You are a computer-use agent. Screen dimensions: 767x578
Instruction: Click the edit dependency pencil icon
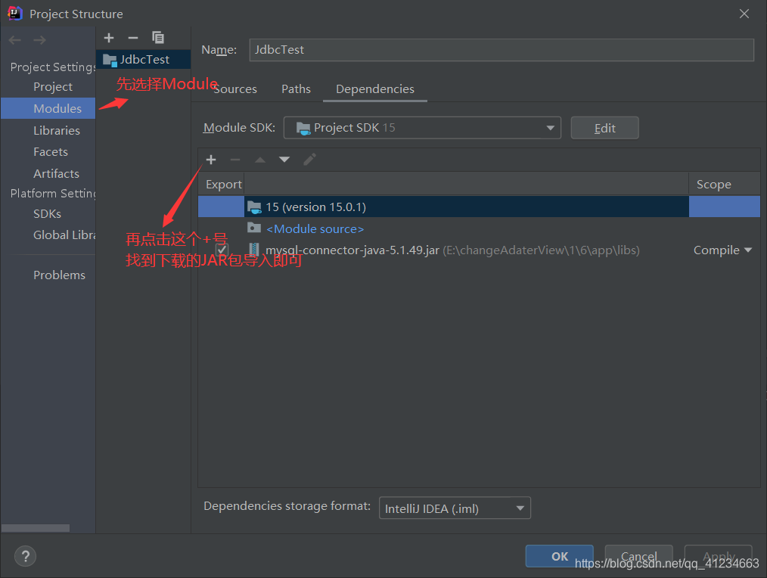(x=309, y=160)
